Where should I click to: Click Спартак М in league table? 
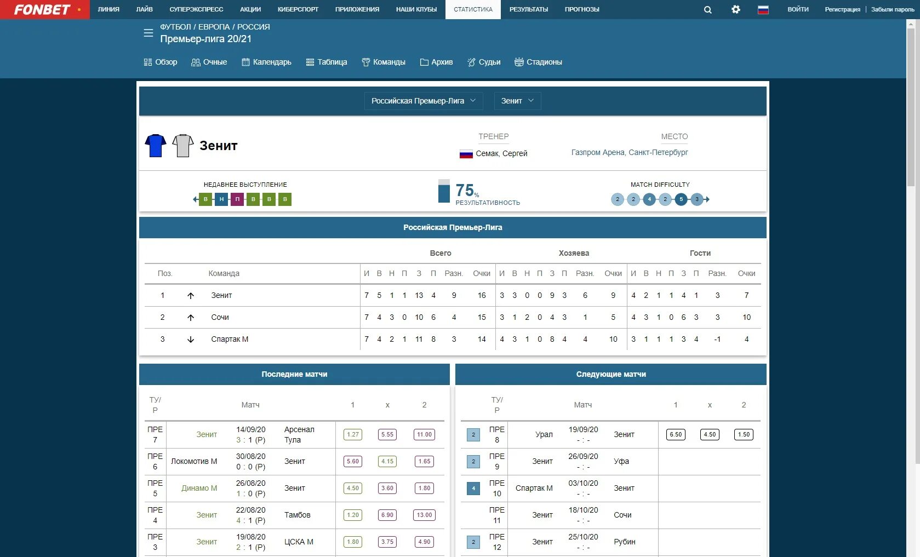[230, 340]
